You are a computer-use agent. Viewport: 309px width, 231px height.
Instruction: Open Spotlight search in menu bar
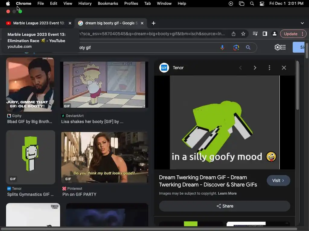[252, 4]
